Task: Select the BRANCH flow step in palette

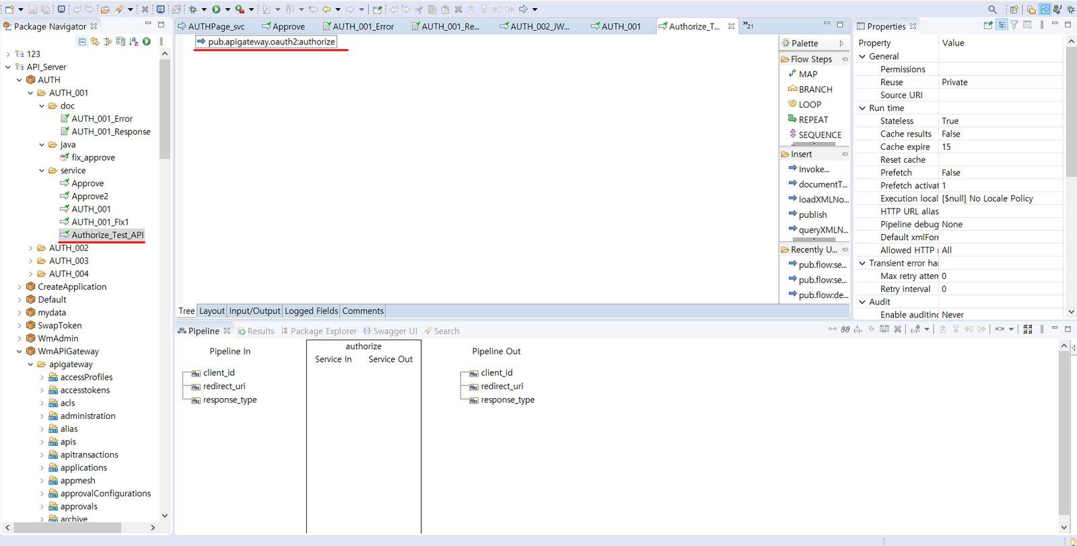Action: [x=815, y=89]
